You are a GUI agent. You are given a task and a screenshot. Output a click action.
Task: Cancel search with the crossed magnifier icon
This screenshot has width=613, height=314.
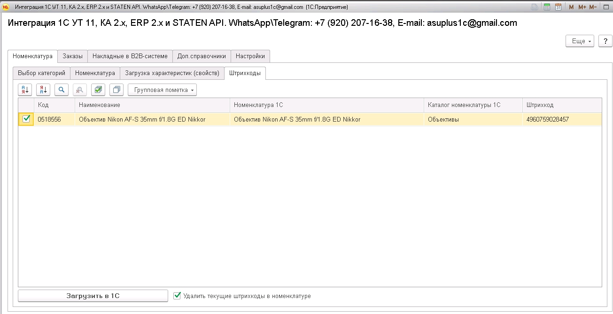(80, 90)
